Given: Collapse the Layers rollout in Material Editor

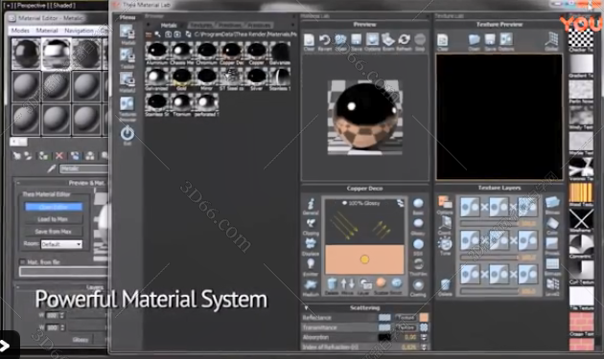Looking at the screenshot, I should (x=18, y=287).
